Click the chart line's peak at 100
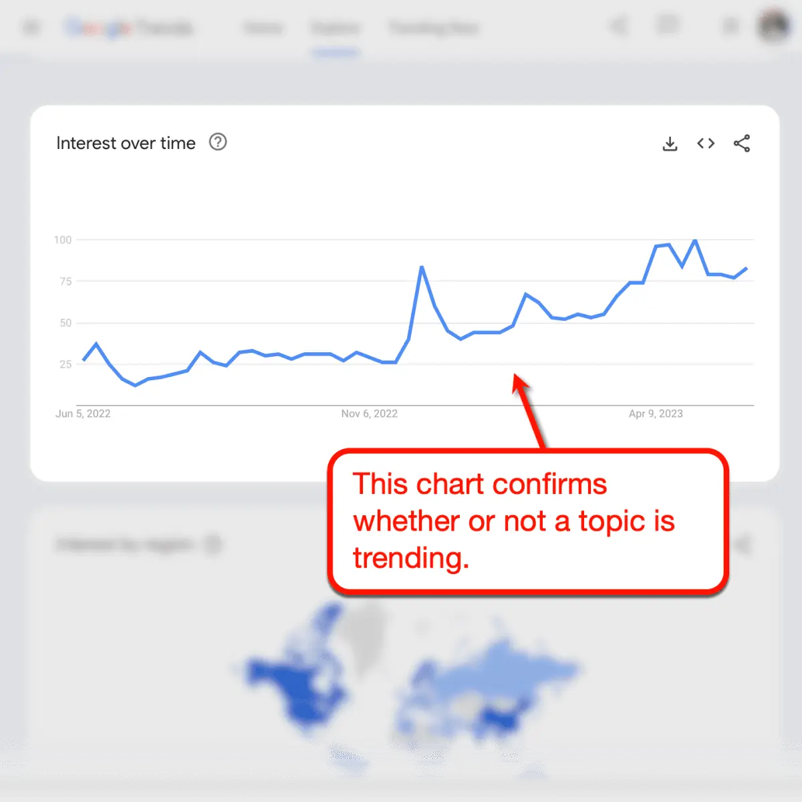Image resolution: width=802 pixels, height=802 pixels. 695,240
